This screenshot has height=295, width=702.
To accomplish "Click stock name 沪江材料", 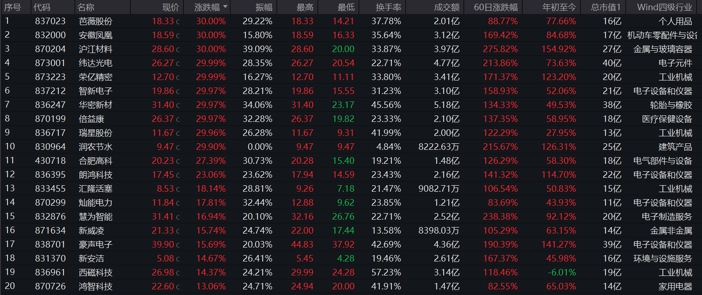I will pos(96,49).
